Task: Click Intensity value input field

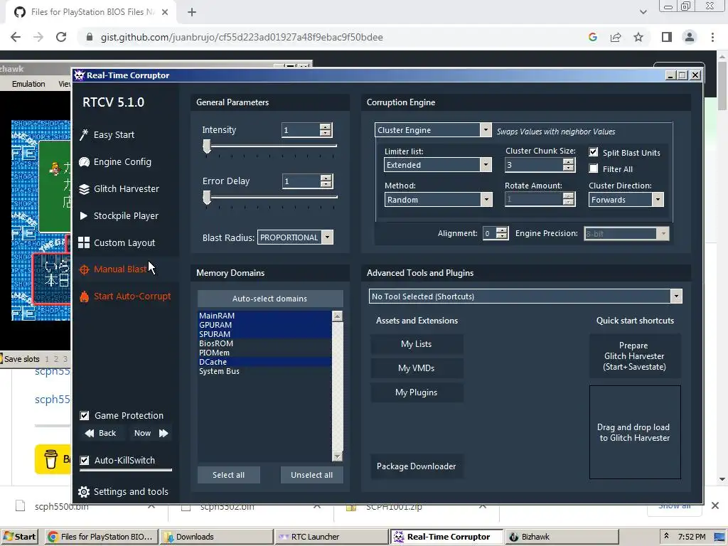Action: click(301, 130)
